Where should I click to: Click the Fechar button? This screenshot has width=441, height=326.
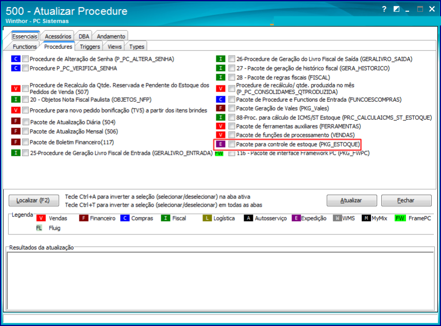(406, 200)
